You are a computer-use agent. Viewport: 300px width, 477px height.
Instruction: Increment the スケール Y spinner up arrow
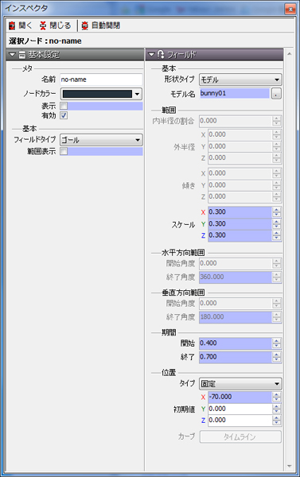point(277,221)
